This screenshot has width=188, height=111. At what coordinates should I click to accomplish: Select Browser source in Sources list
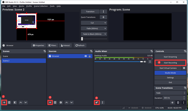tap(70, 56)
